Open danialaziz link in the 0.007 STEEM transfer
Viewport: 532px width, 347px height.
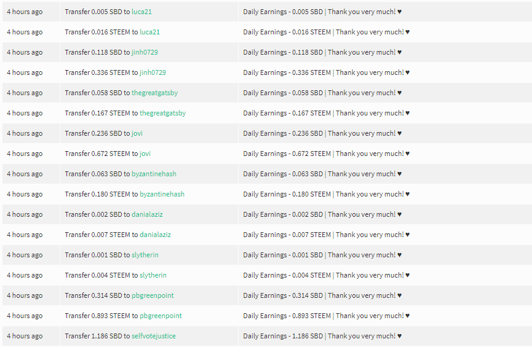(156, 235)
